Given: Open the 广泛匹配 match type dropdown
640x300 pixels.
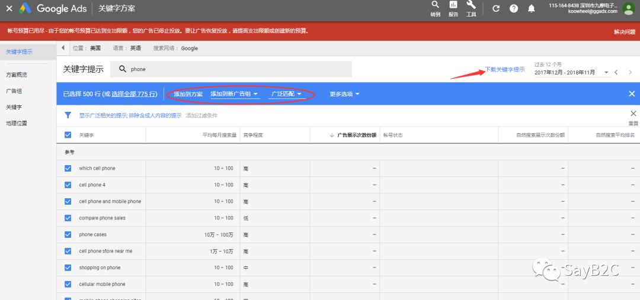Looking at the screenshot, I should click(x=286, y=94).
